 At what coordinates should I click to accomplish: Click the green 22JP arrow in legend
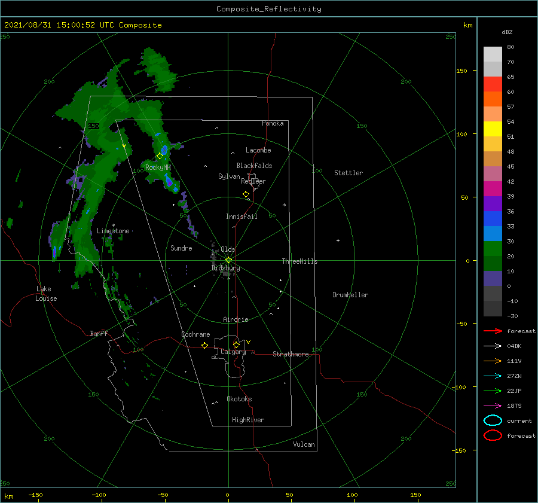click(493, 391)
